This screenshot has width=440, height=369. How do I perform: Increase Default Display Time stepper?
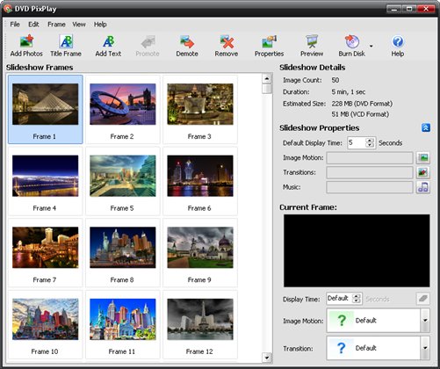(370, 141)
